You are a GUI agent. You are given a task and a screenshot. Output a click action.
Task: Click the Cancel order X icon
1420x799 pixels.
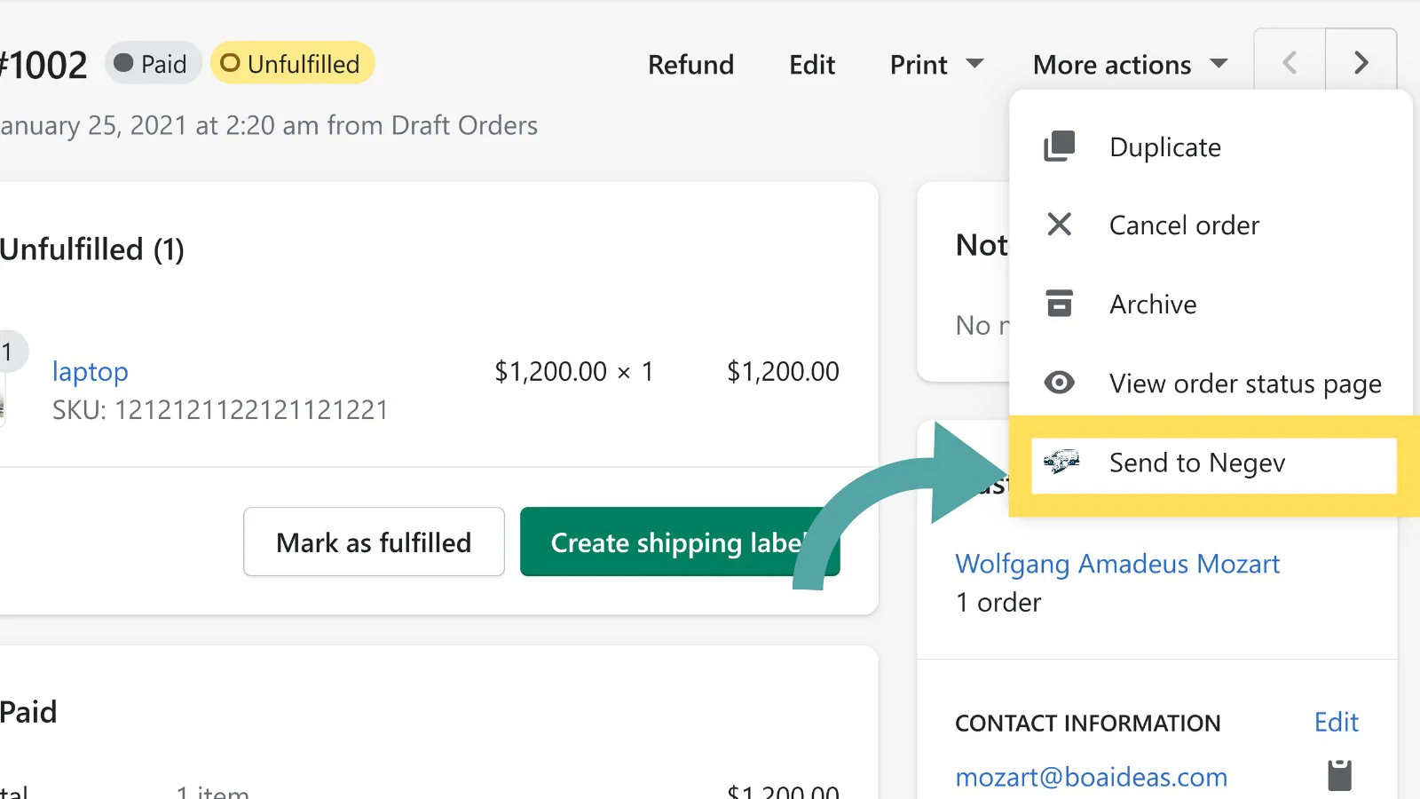coord(1059,225)
